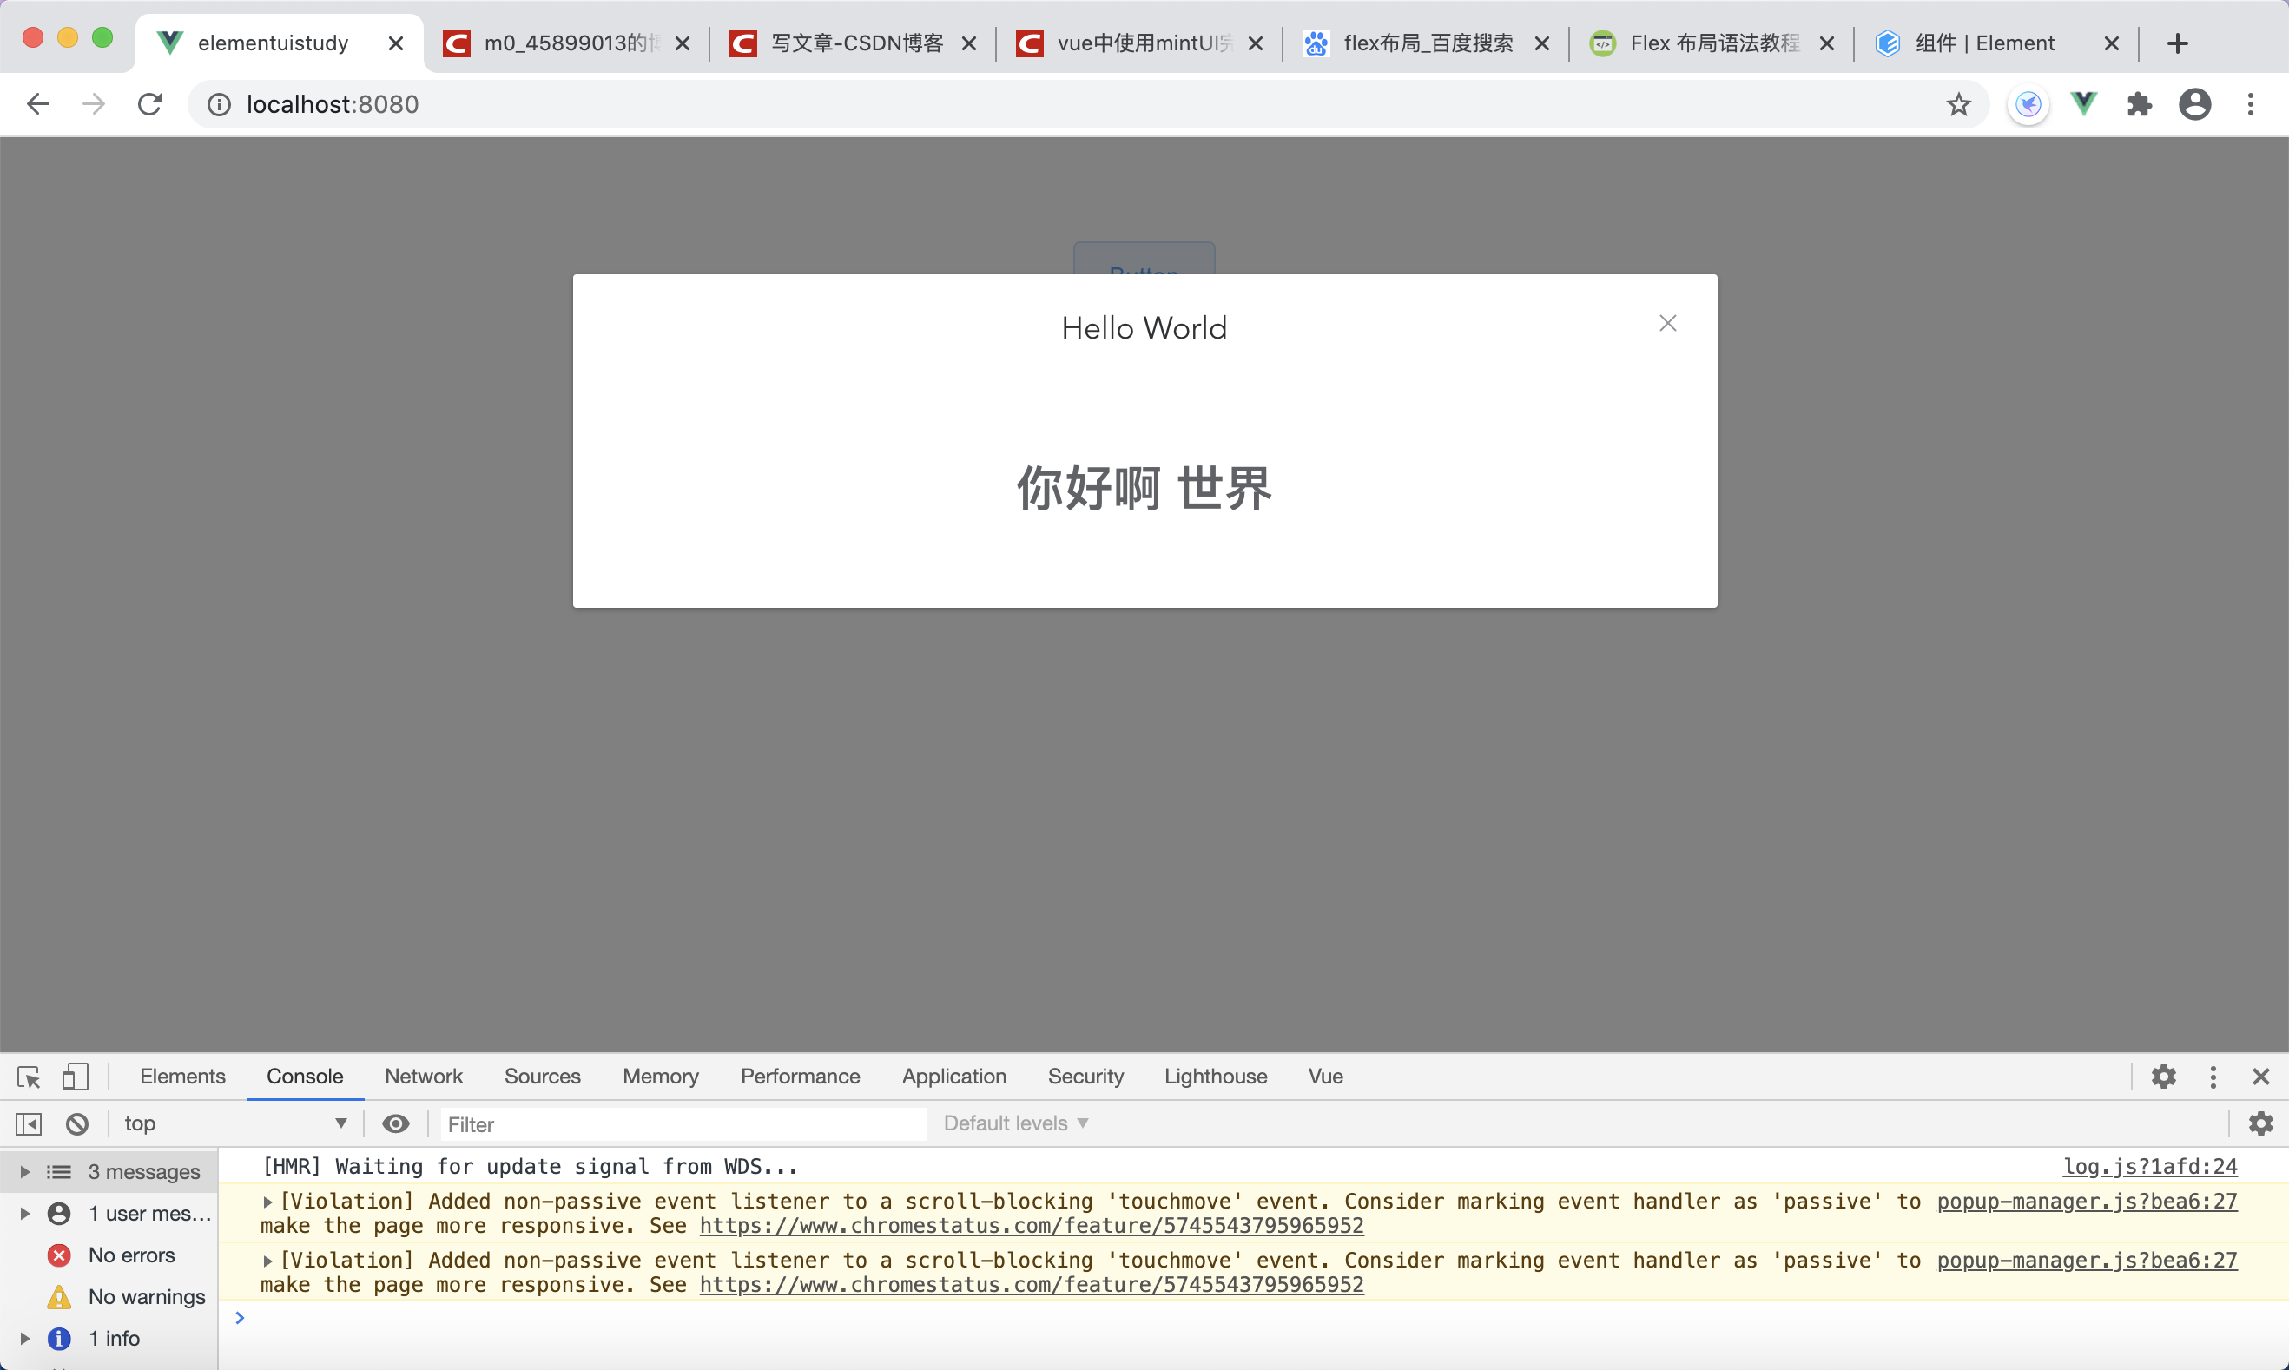Toggle the device toolbar icon
This screenshot has width=2289, height=1370.
click(x=75, y=1077)
